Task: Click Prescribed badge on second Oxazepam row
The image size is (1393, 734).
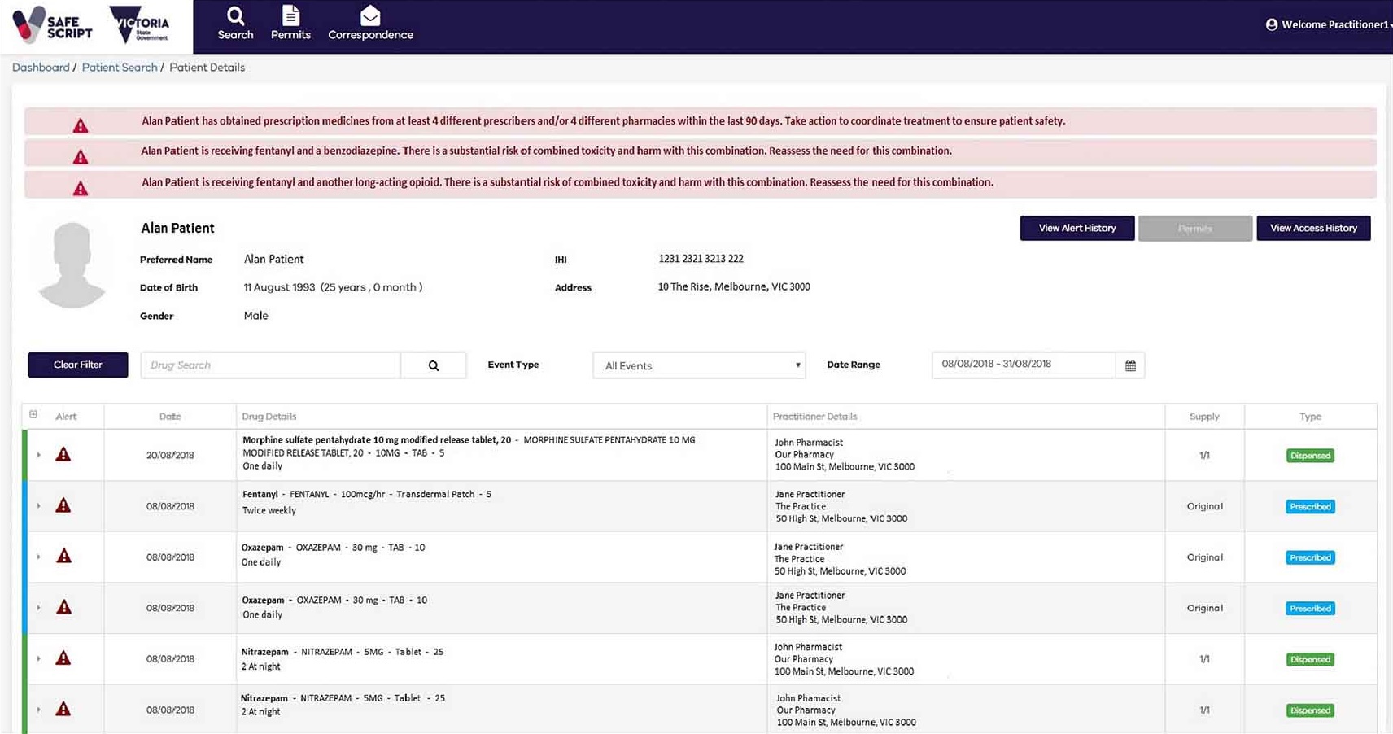Action: (x=1310, y=608)
